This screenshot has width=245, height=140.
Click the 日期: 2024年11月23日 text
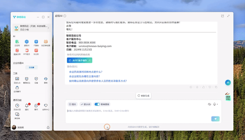[x=79, y=50]
